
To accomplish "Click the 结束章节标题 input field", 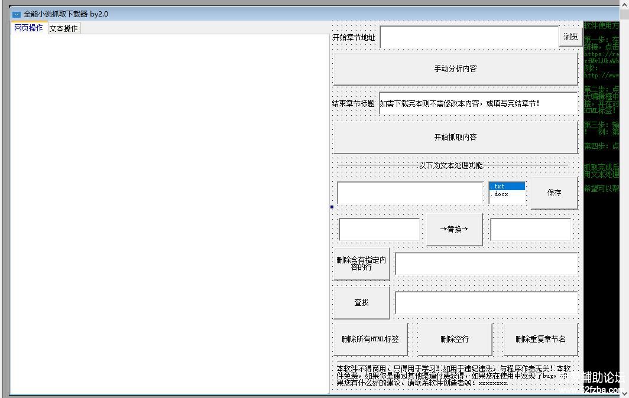I will click(x=478, y=103).
